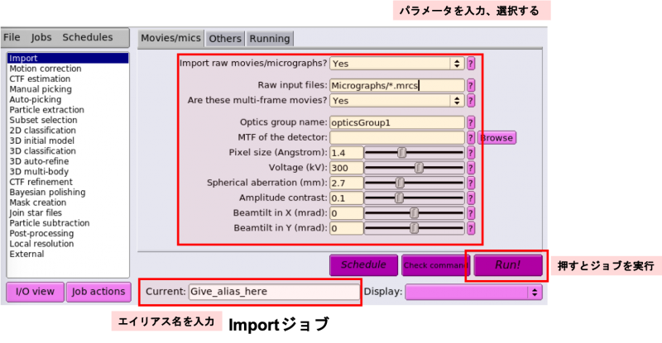
Task: Open the Display dropdown
Action: pyautogui.click(x=473, y=292)
